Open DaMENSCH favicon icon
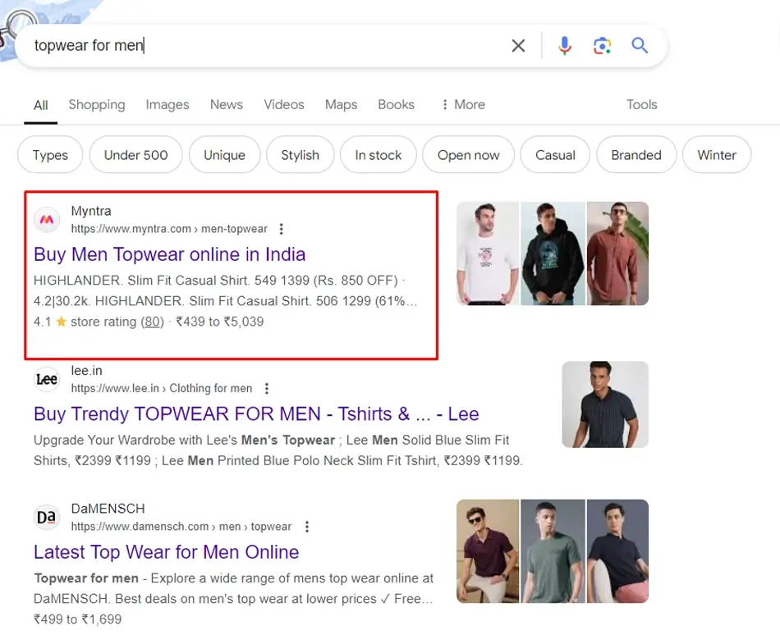The width and height of the screenshot is (780, 635). tap(47, 517)
